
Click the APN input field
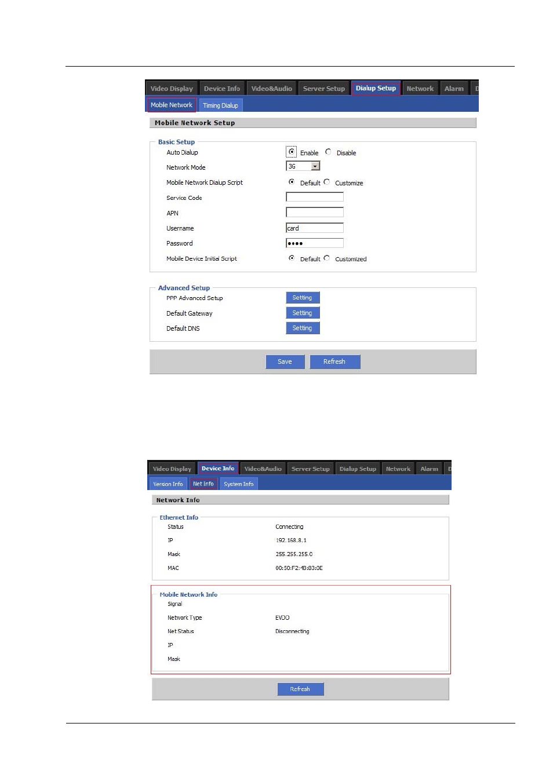tap(315, 212)
